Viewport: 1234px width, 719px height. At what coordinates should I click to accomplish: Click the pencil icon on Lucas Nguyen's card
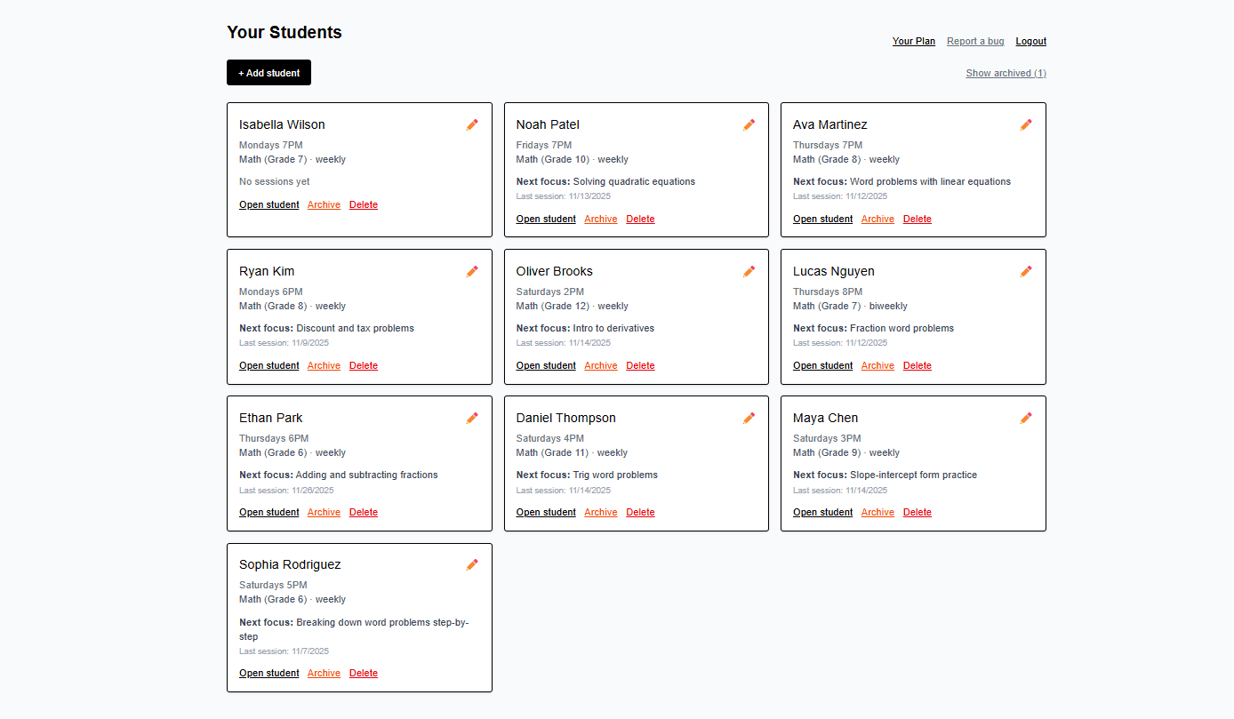pos(1026,271)
